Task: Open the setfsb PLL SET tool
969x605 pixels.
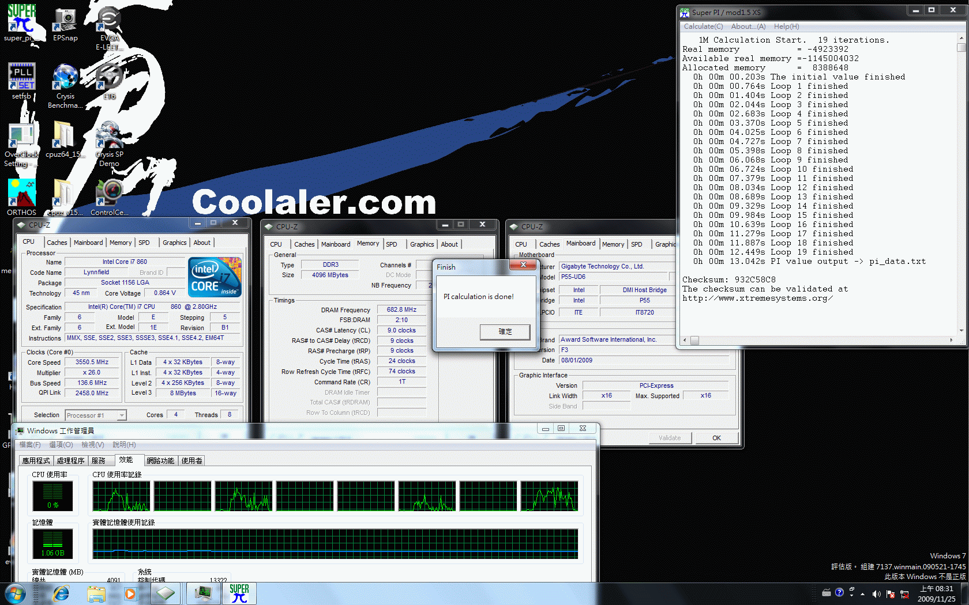Action: (21, 76)
